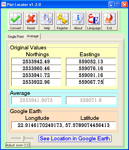This screenshot has width=129, height=150.
Task: Select the Average tab
Action: pos(33,36)
